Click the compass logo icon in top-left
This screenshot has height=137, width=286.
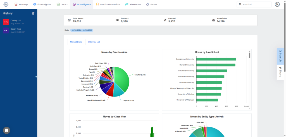pyautogui.click(x=6, y=4)
